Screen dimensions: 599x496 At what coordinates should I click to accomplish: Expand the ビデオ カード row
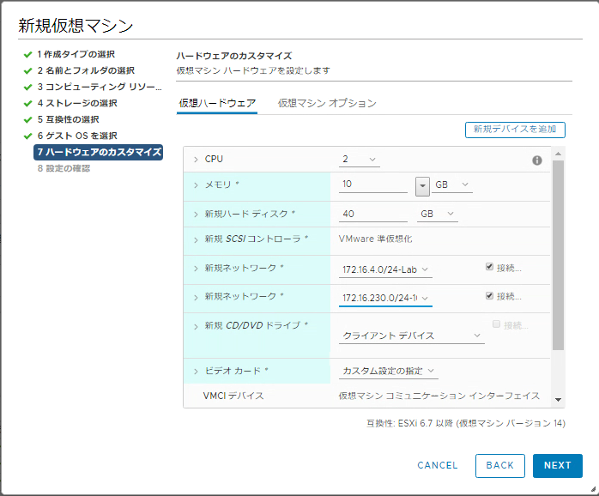196,371
